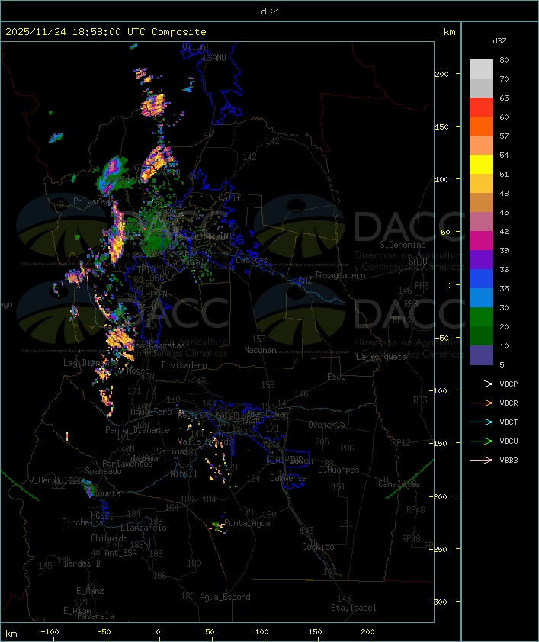Viewport: 539px width, 642px height.
Task: Click the N_Calif map label
Action: (x=225, y=198)
